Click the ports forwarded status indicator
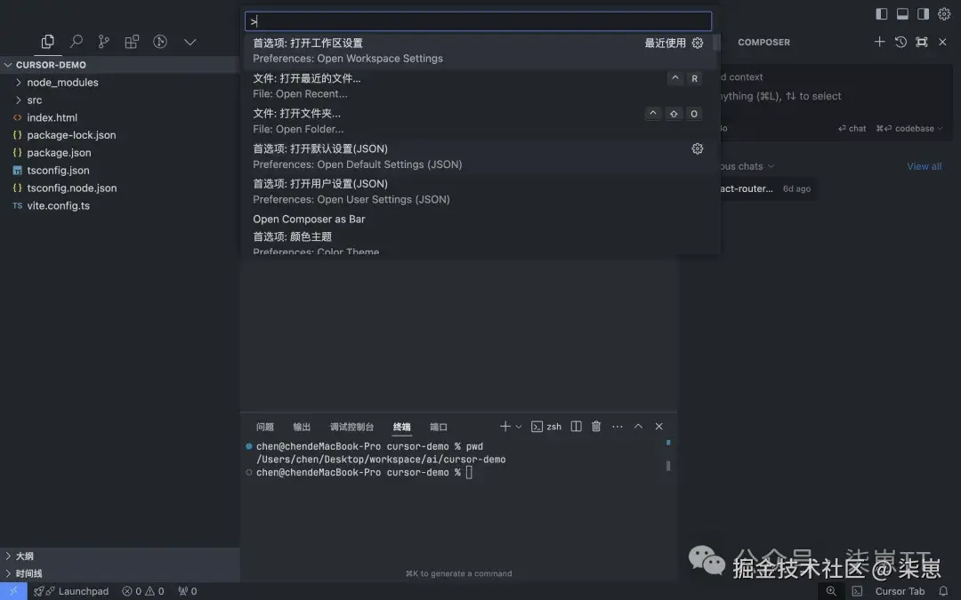961x600 pixels. (187, 591)
